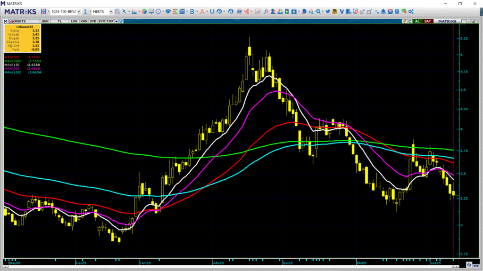Open the alarm bell icon
Image resolution: width=483 pixels, height=271 pixels.
[x=383, y=11]
